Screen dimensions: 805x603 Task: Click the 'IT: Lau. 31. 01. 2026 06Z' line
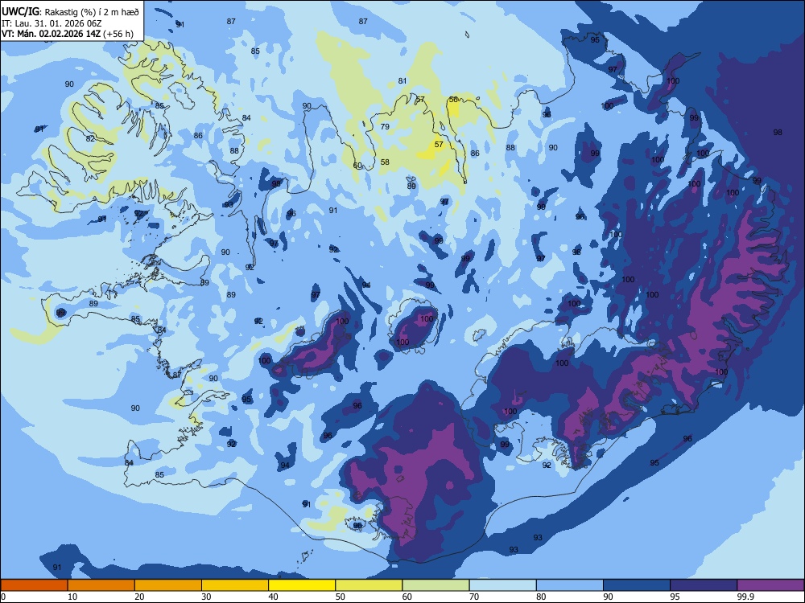coord(52,23)
